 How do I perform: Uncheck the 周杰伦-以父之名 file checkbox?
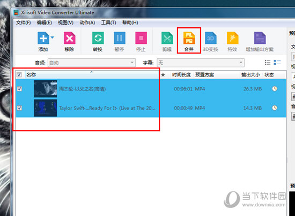[19, 89]
